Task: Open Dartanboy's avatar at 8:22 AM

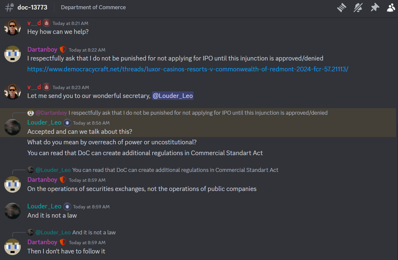Action: pos(13,54)
